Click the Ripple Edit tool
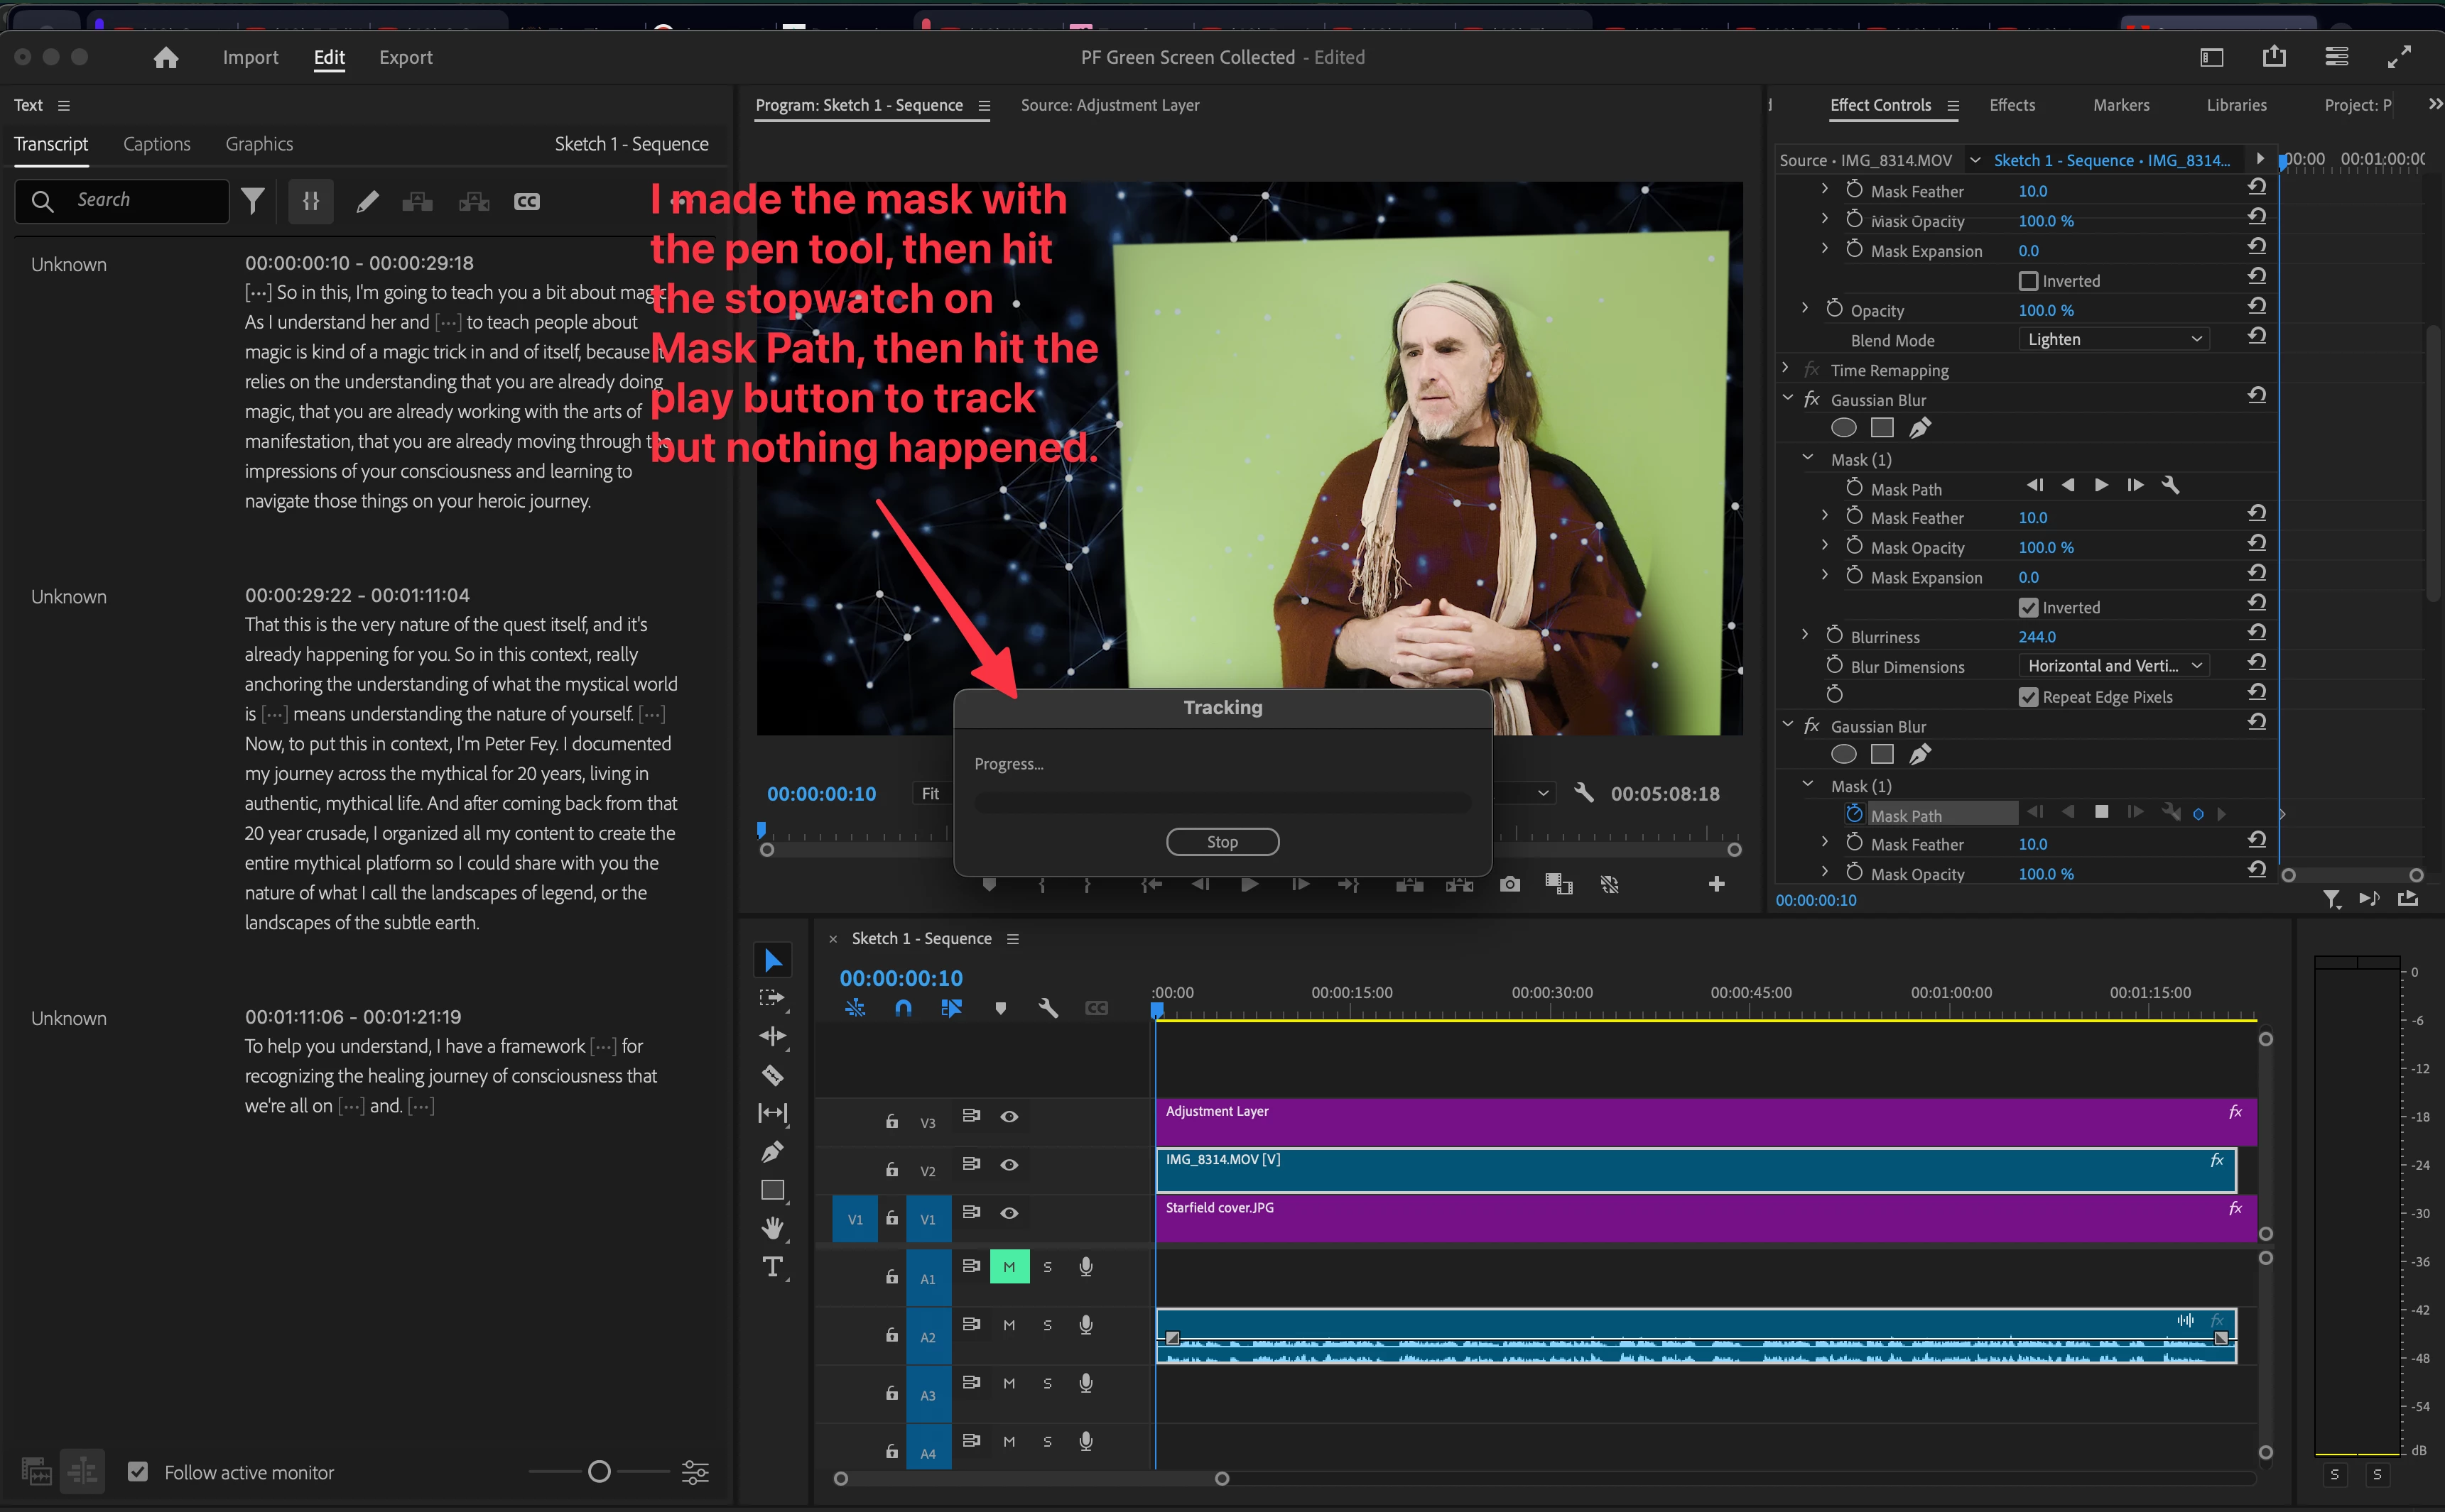This screenshot has height=1512, width=2445. point(772,1036)
